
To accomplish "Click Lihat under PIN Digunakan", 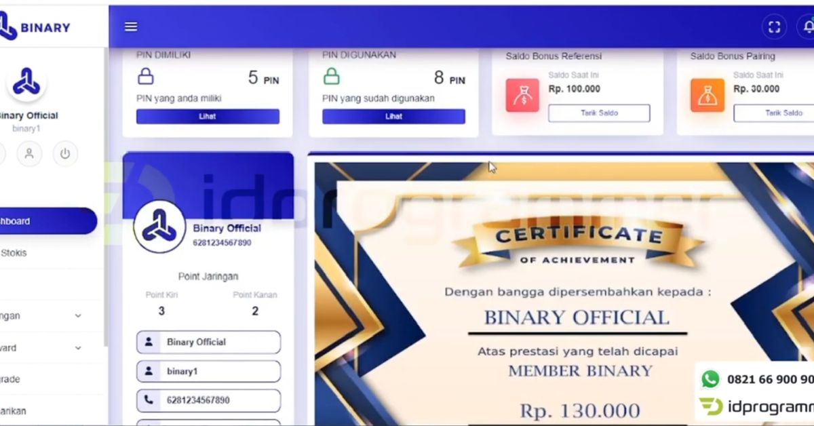I will pyautogui.click(x=393, y=117).
